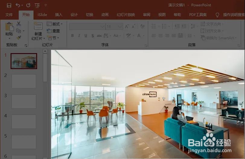The image size is (245, 159).
Task: Click the Cut scissors icon
Action: click(19, 24)
